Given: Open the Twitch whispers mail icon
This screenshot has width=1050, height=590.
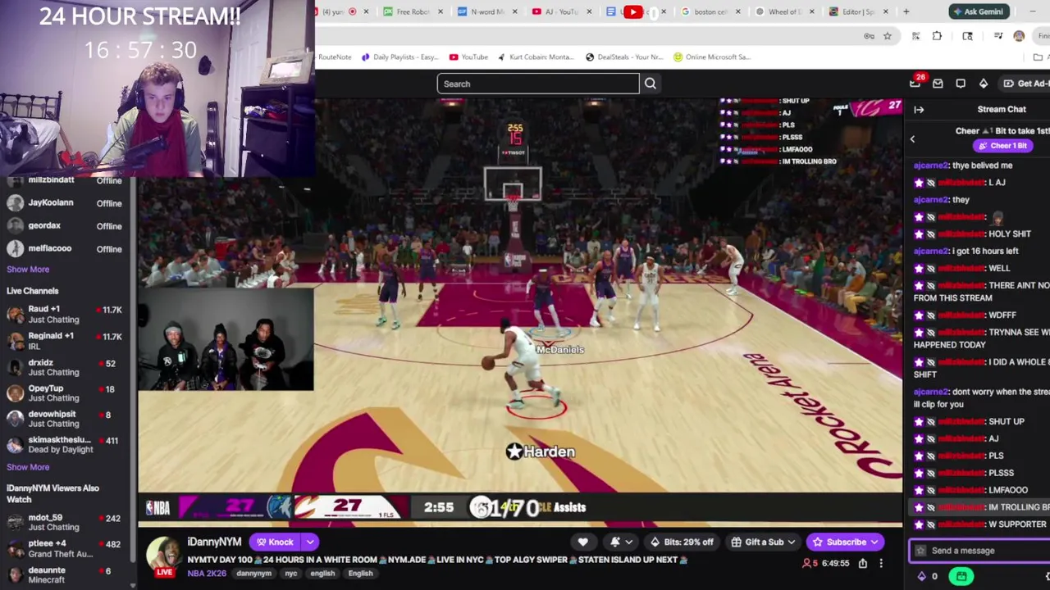Looking at the screenshot, I should (x=938, y=84).
